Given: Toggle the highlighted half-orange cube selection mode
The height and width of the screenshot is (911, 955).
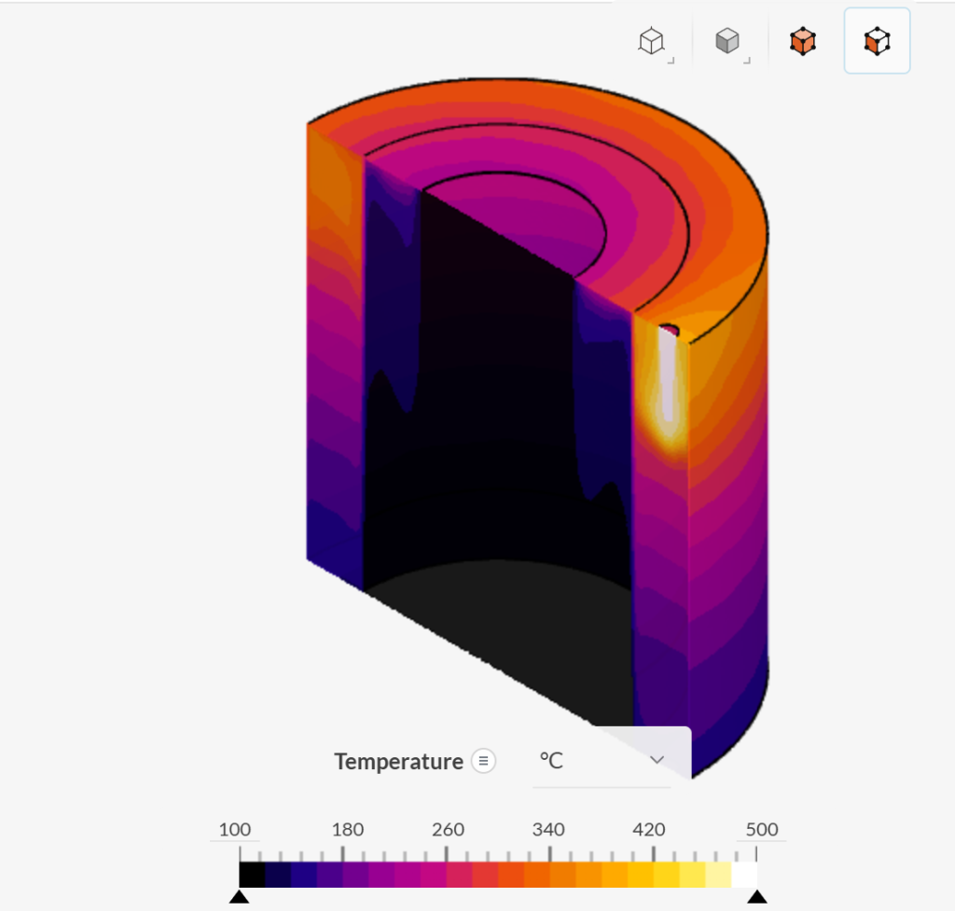Looking at the screenshot, I should 877,42.
